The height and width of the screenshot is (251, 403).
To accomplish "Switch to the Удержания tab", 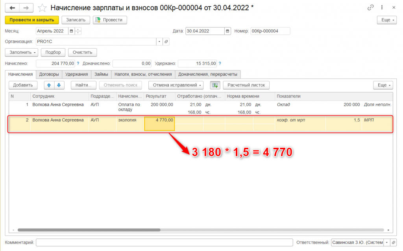I will [76, 74].
